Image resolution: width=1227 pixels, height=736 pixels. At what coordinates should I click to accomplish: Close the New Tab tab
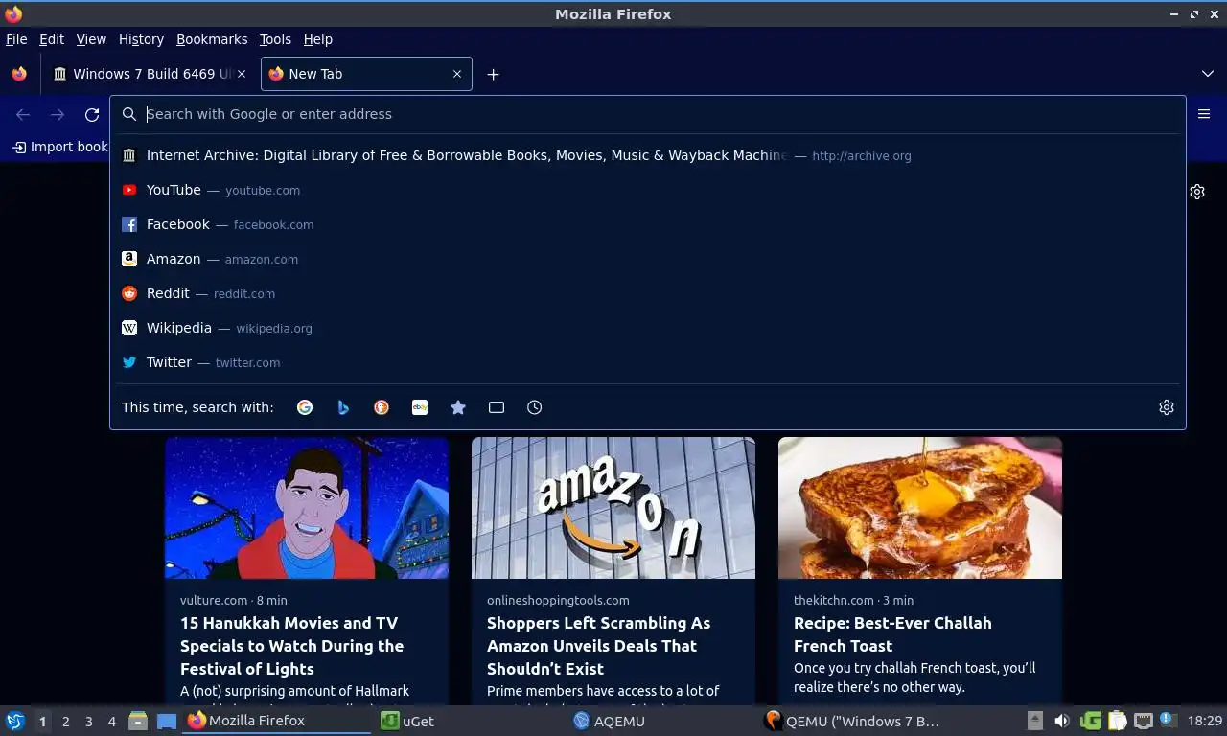pos(457,74)
